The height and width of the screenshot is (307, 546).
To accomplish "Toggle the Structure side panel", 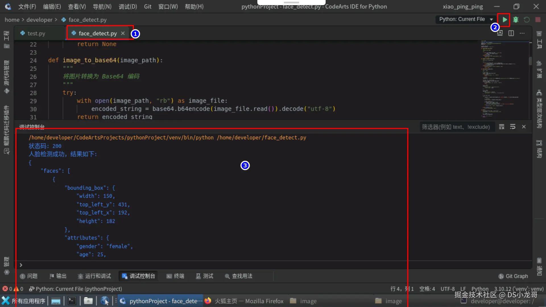I will point(539,149).
